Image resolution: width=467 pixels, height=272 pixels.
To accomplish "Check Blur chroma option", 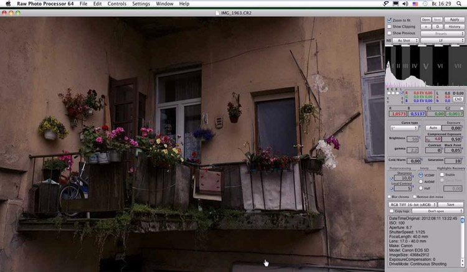I will click(389, 197).
